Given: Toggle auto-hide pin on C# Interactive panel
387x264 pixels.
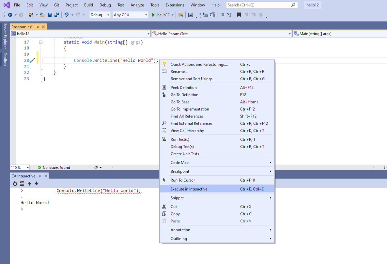Looking at the screenshot, I should point(40,176).
